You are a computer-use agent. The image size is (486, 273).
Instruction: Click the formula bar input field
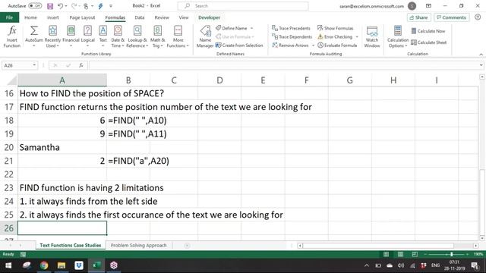[x=283, y=65]
